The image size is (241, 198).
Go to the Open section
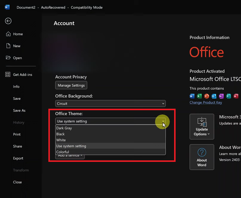[17, 58]
